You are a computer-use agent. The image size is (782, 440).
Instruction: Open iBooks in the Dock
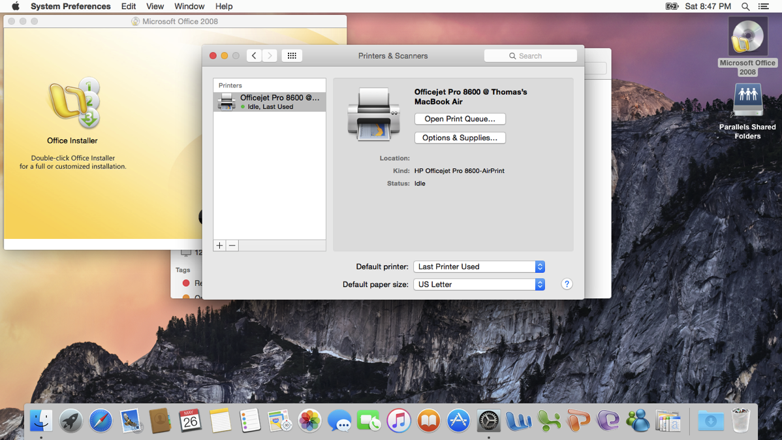click(x=429, y=420)
